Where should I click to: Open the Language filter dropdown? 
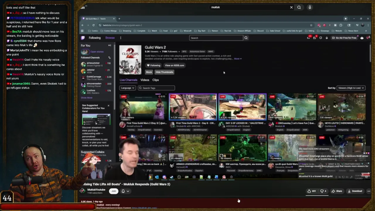[x=127, y=88]
